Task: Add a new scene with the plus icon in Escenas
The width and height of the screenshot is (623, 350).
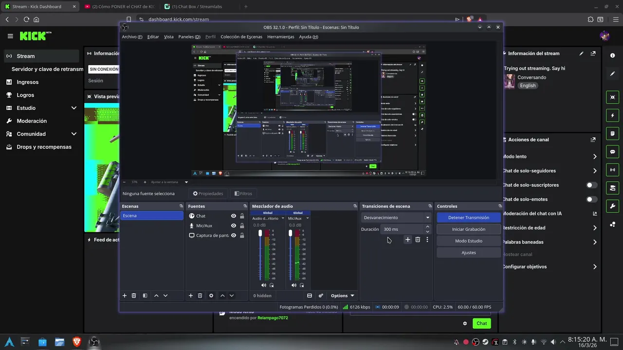Action: click(125, 296)
